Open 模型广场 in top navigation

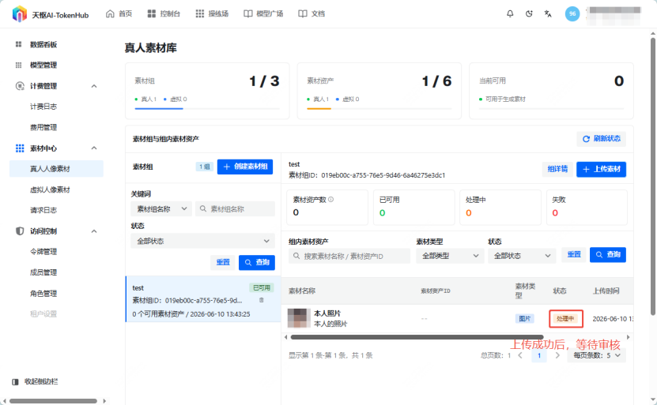263,13
